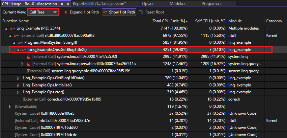Select the Linq_Example.Ops.Initialize() row

tap(47, 85)
